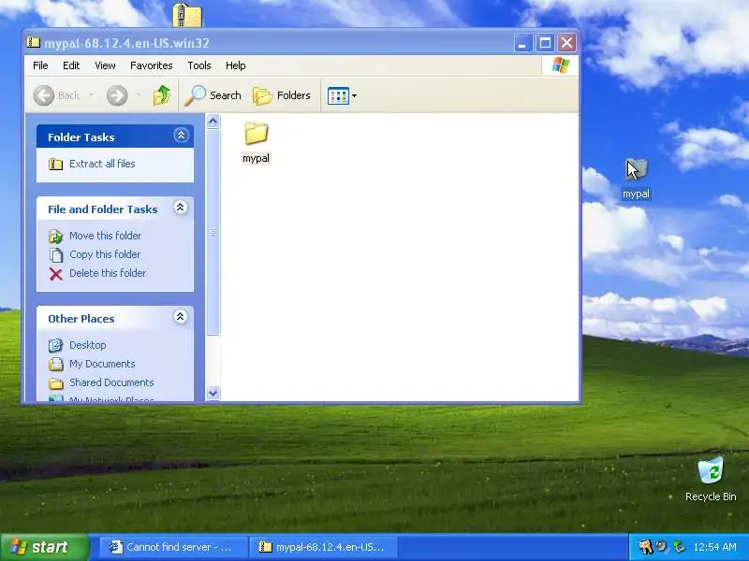This screenshot has width=749, height=561.
Task: Click the sidebar scrollbar down arrow
Action: tap(213, 393)
